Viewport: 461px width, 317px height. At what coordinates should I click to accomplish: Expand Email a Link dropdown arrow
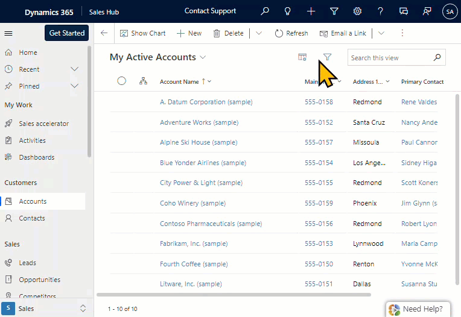click(x=381, y=33)
